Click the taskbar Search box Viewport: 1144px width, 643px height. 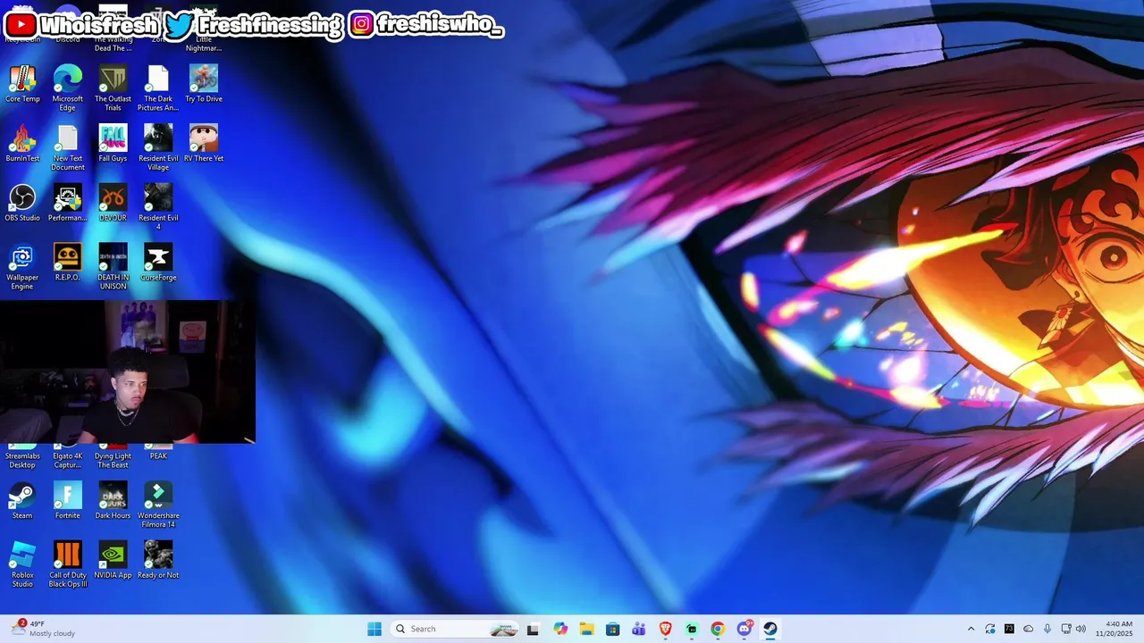(455, 629)
